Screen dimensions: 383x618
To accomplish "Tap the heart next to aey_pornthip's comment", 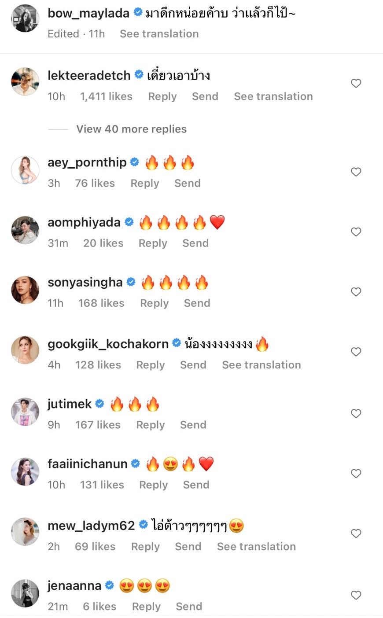I will click(356, 172).
